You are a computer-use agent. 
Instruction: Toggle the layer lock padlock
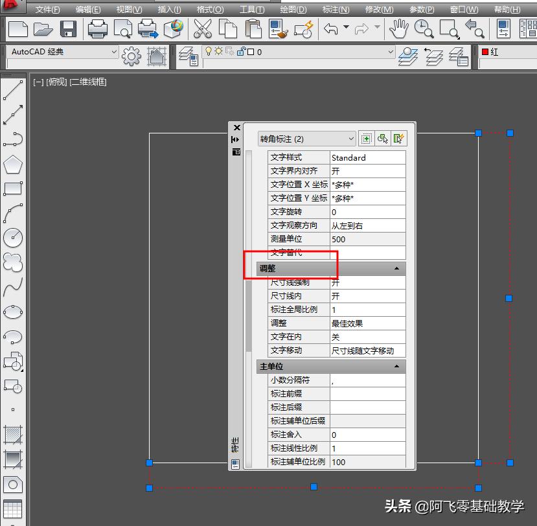point(240,51)
